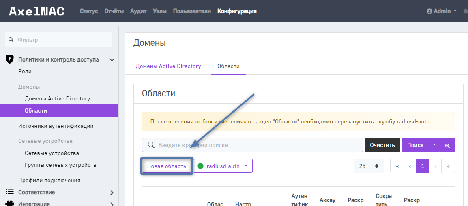Click the Интеграция puzzle icon
The image size is (468, 206).
10,204
